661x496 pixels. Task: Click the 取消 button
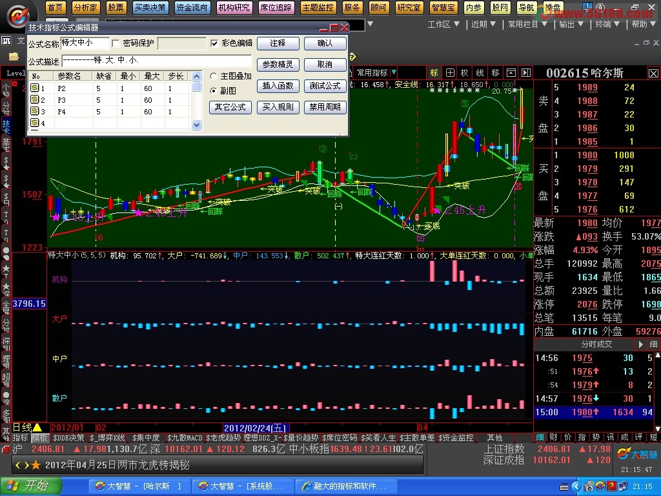pyautogui.click(x=325, y=65)
